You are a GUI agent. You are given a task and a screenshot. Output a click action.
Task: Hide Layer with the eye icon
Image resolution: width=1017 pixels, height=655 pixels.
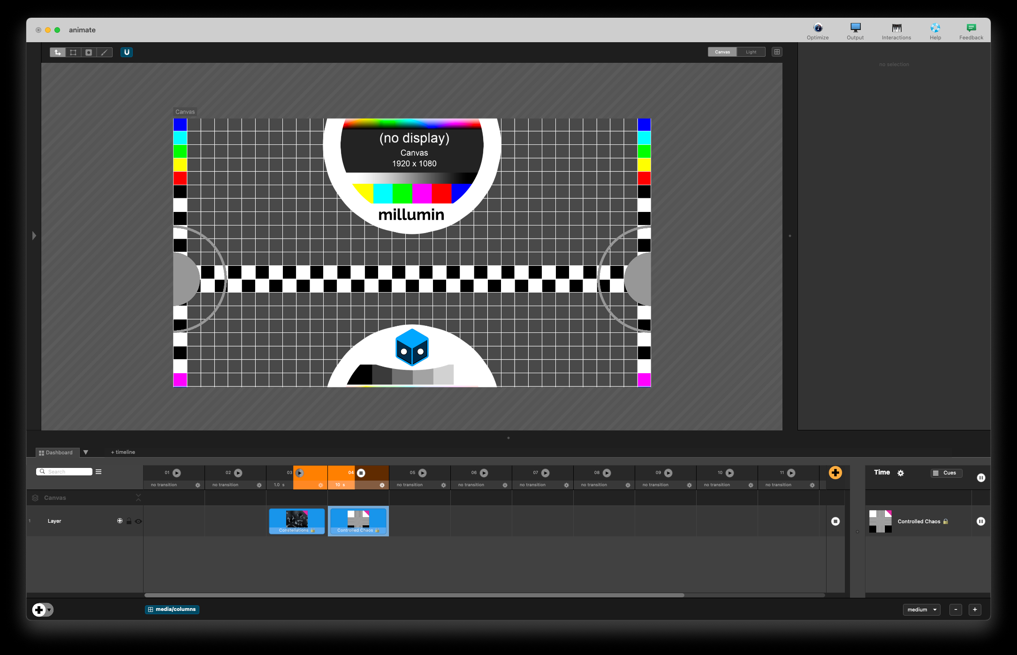tap(138, 521)
